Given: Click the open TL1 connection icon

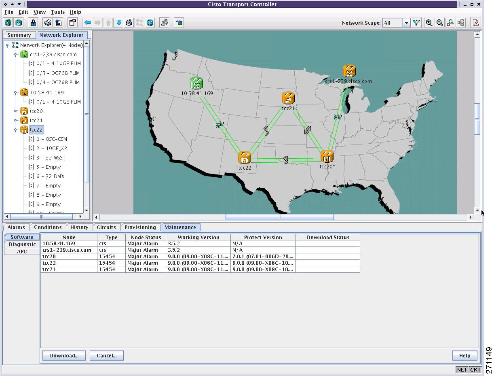Looking at the screenshot, I should coord(165,23).
